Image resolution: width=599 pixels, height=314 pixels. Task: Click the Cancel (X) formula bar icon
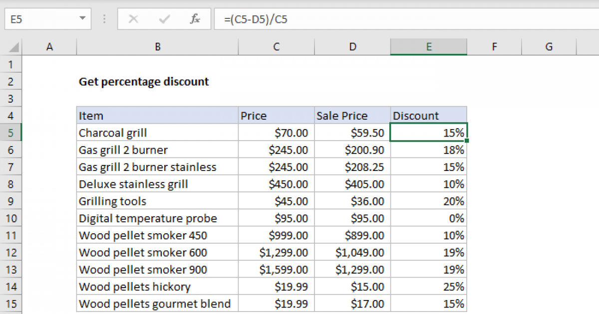(x=133, y=19)
